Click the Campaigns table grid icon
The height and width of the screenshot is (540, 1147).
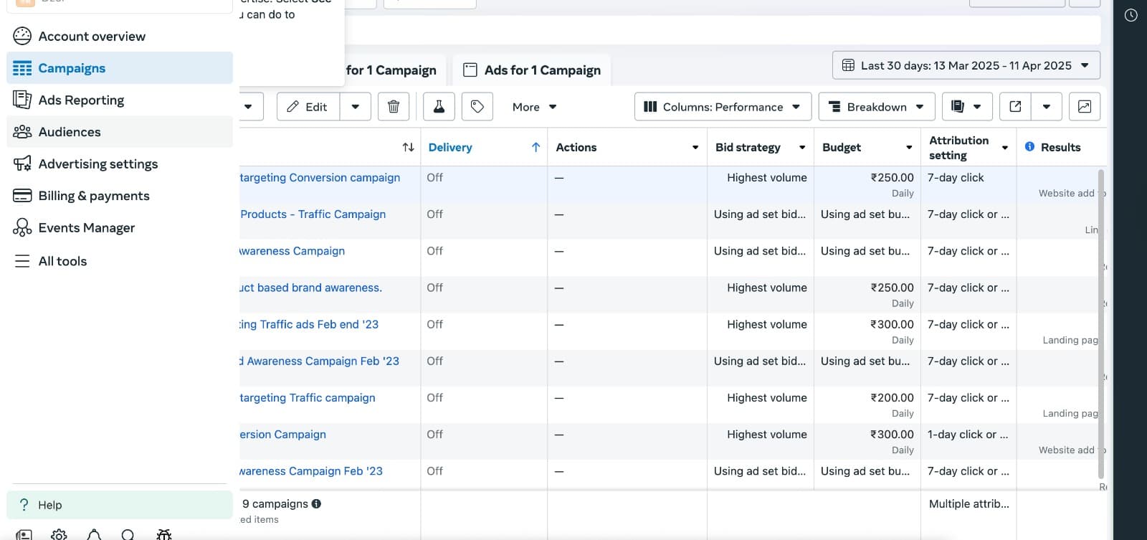tap(22, 68)
